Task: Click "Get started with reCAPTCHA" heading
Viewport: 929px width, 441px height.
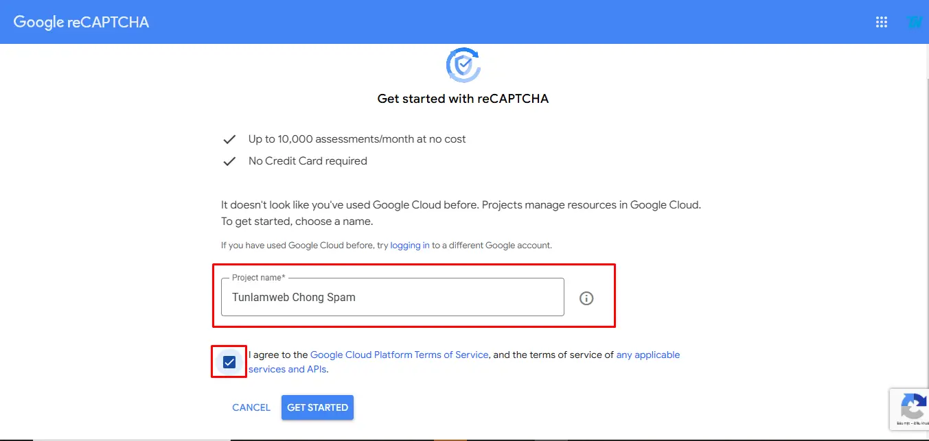Action: pyautogui.click(x=463, y=99)
